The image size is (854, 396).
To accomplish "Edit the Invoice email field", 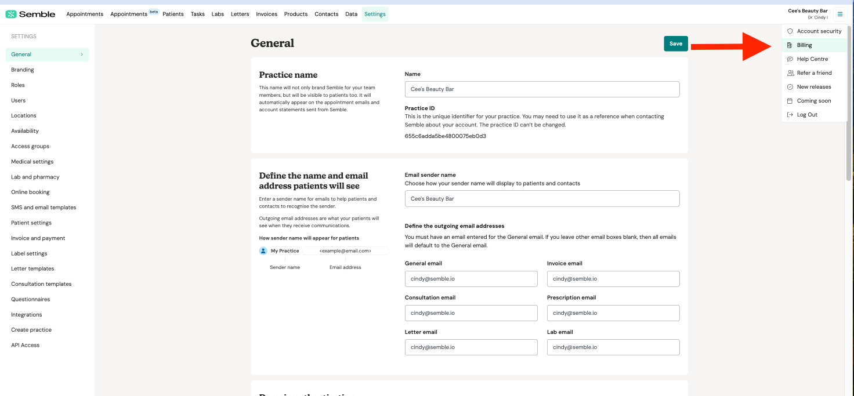I will point(613,279).
